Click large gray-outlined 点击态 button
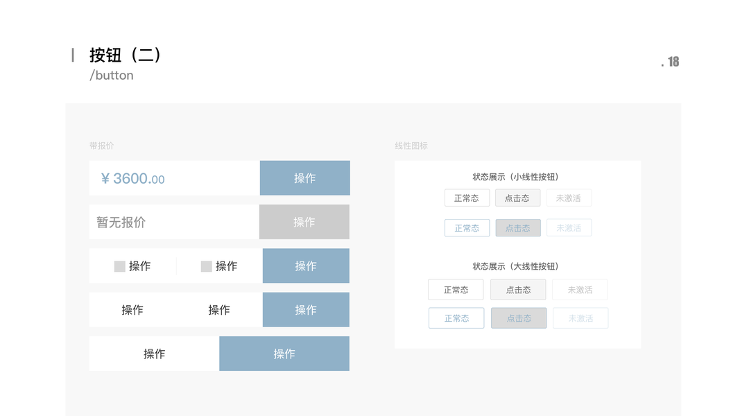The height and width of the screenshot is (416, 740). click(x=518, y=290)
